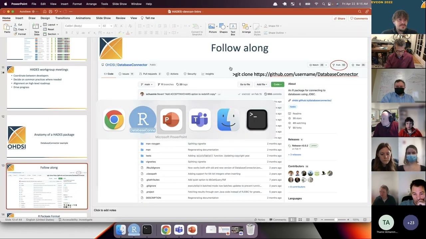426x239 pixels.
Task: Open the Comments button at top right
Action: [359, 19]
